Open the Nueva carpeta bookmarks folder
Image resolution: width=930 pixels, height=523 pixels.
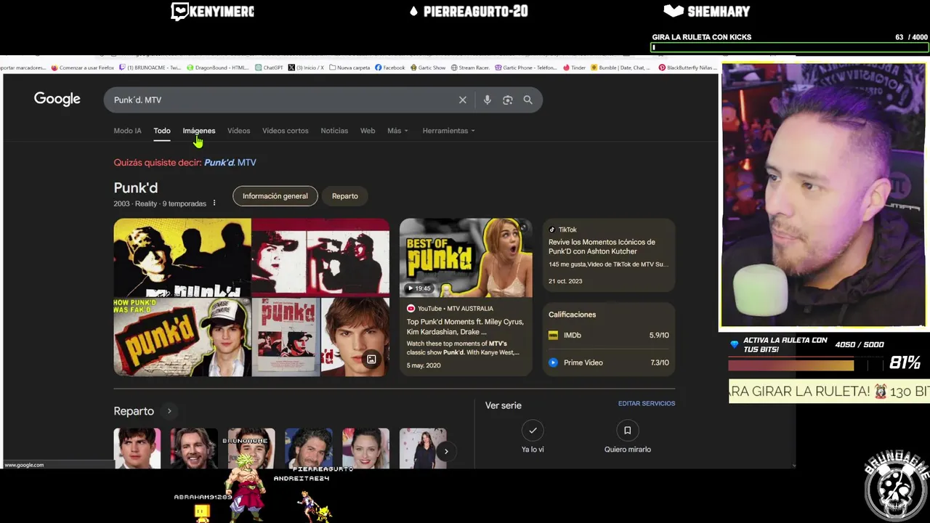(x=349, y=68)
